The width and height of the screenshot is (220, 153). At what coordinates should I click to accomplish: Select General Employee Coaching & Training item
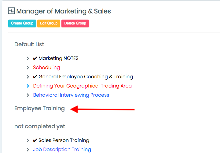pyautogui.click(x=83, y=77)
